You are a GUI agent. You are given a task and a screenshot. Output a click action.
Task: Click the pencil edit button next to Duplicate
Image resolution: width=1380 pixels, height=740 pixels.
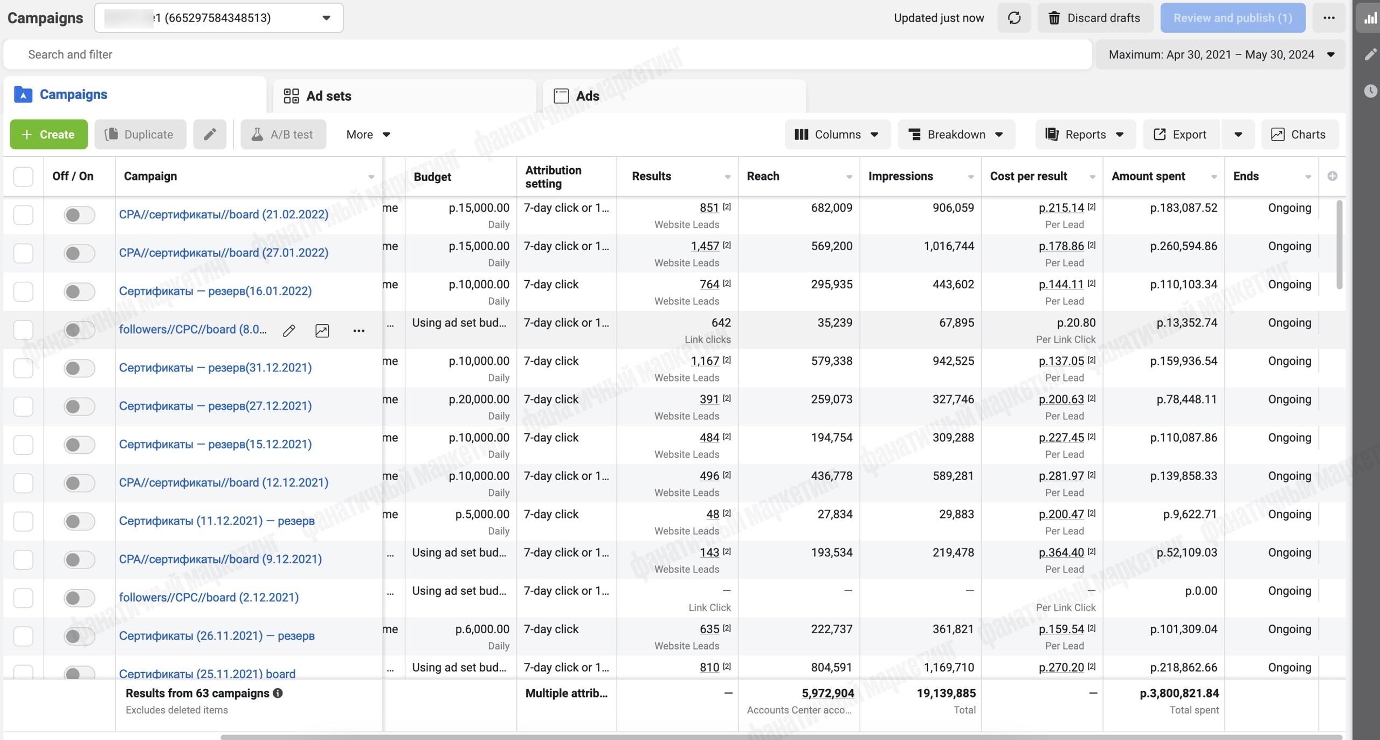[210, 134]
